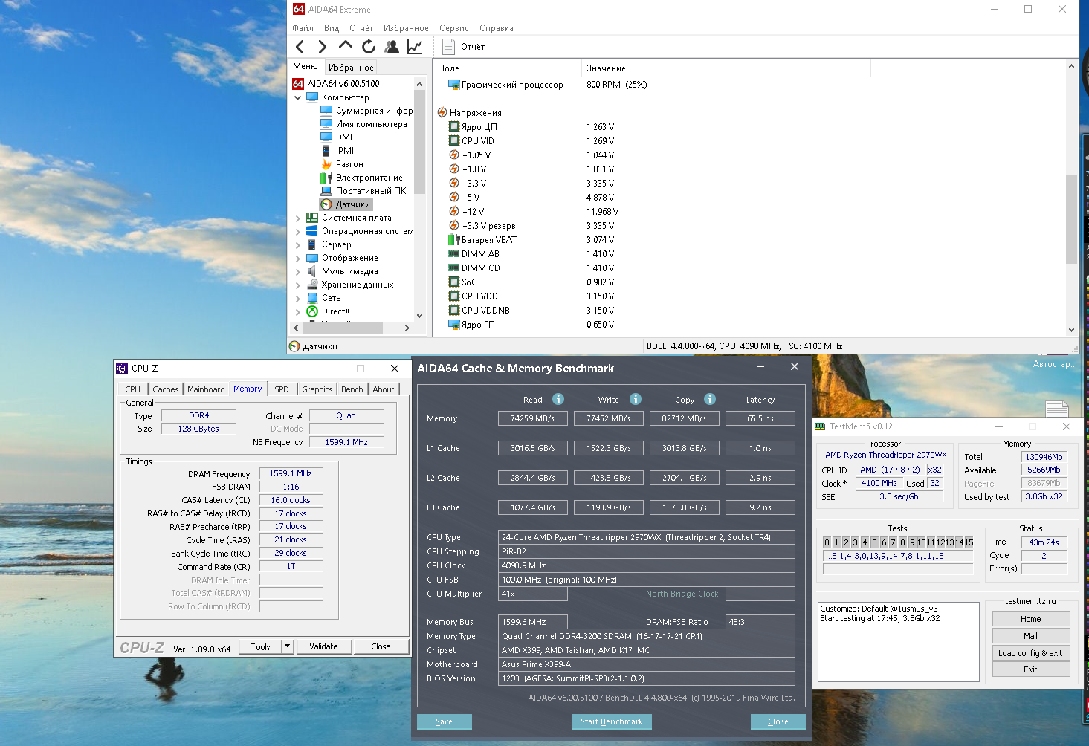Click the user silhouette icon in AIDA64 toolbar
Image resolution: width=1089 pixels, height=746 pixels.
click(x=392, y=47)
